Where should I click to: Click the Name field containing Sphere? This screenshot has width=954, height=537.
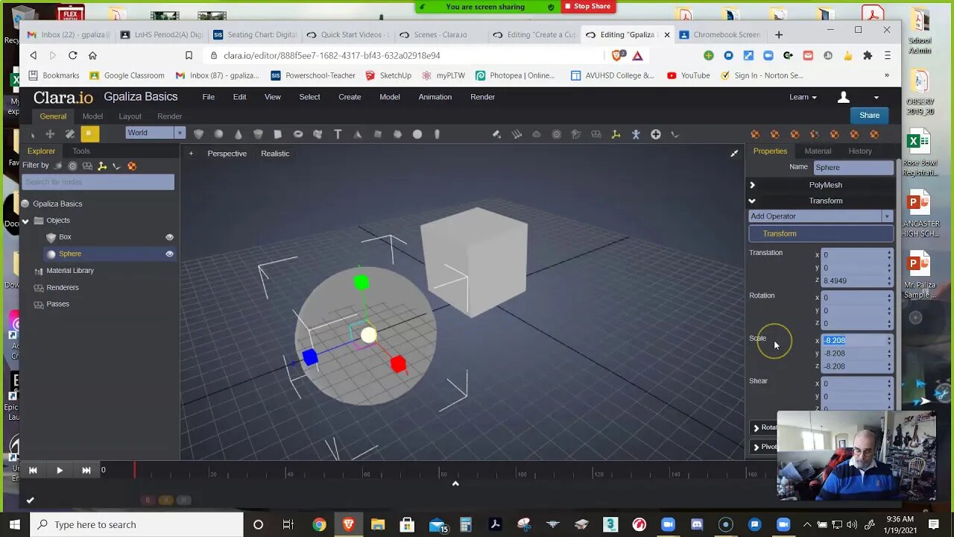click(853, 168)
